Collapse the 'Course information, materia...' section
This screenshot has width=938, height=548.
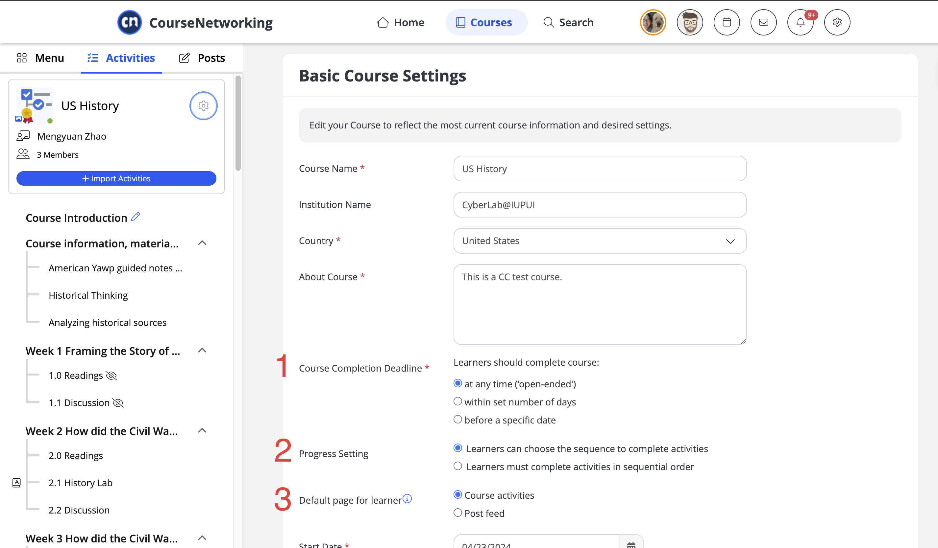point(202,243)
